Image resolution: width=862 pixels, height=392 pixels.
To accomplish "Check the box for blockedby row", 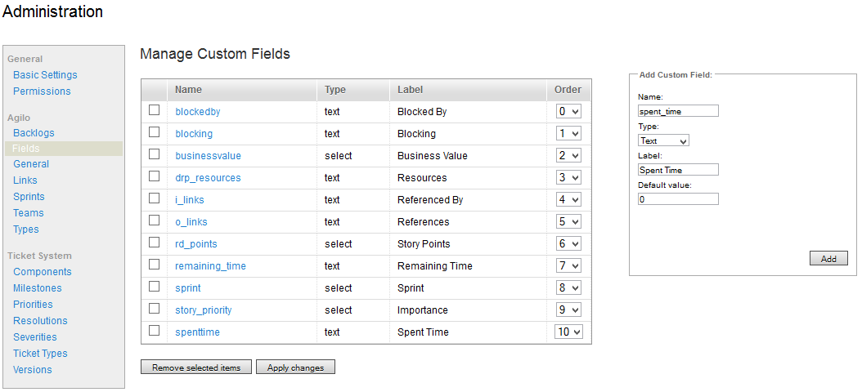I will [154, 110].
